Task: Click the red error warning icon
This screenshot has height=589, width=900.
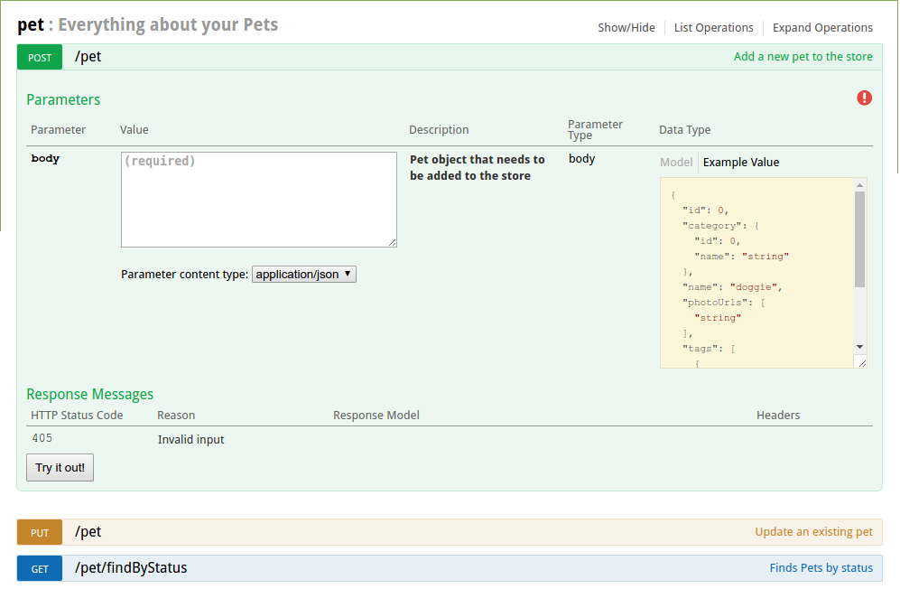Action: (864, 98)
